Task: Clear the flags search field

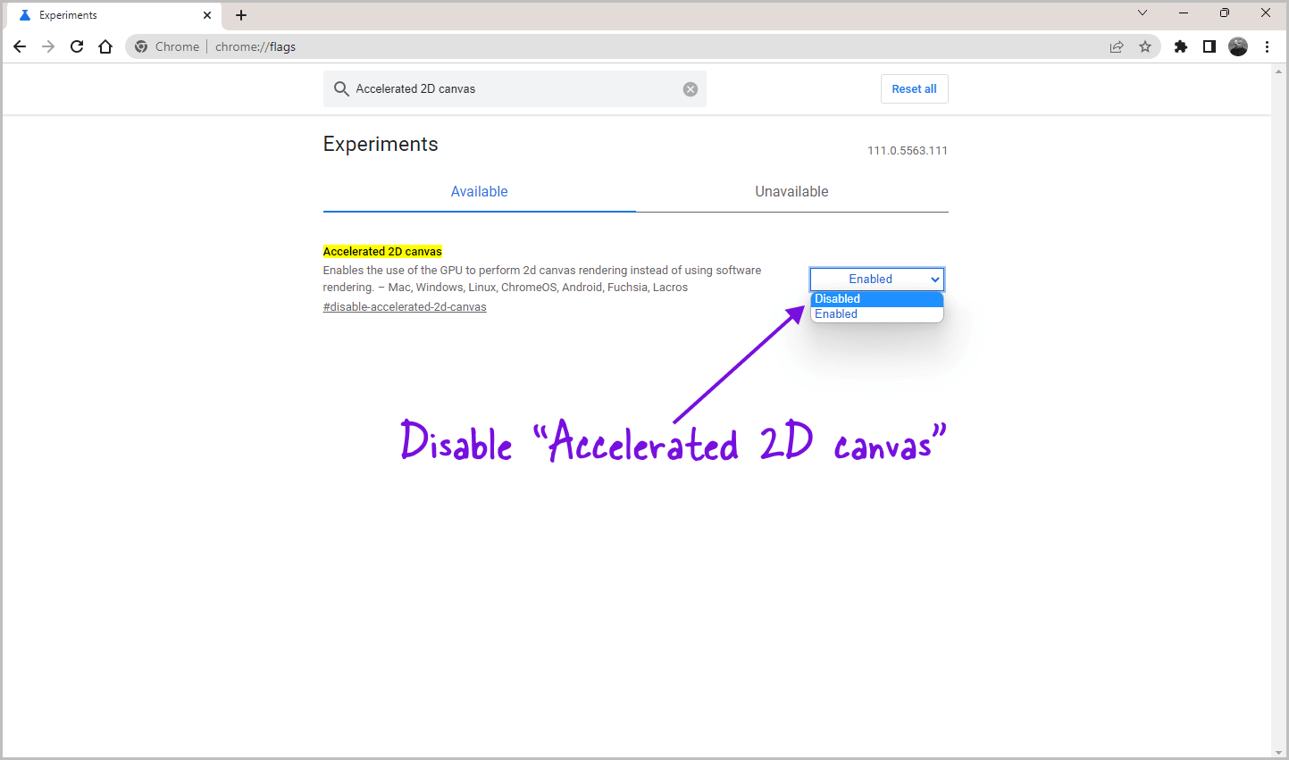Action: point(690,88)
